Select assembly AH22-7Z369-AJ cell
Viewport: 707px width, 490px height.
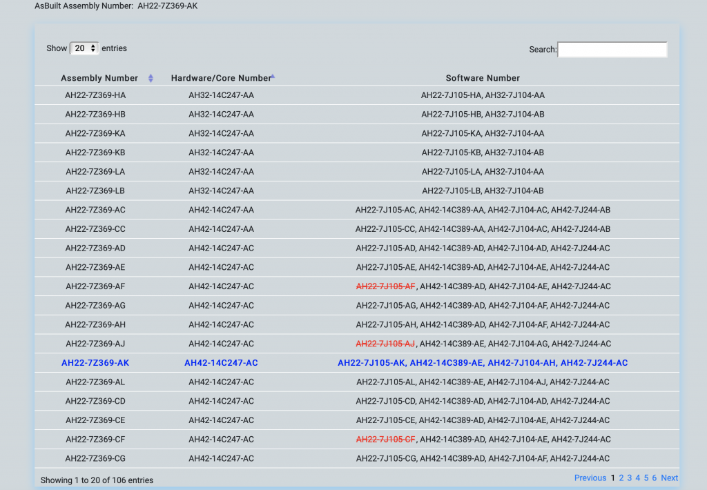click(95, 344)
